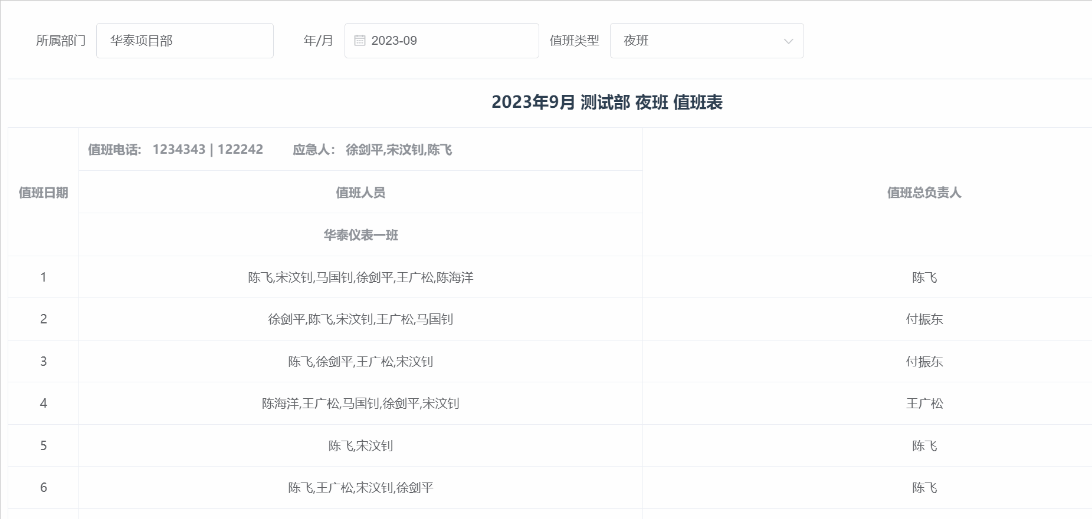This screenshot has height=519, width=1092.
Task: Click staff list 陈飞,徐剑平,王广松,宋汶钊
Action: click(x=360, y=362)
